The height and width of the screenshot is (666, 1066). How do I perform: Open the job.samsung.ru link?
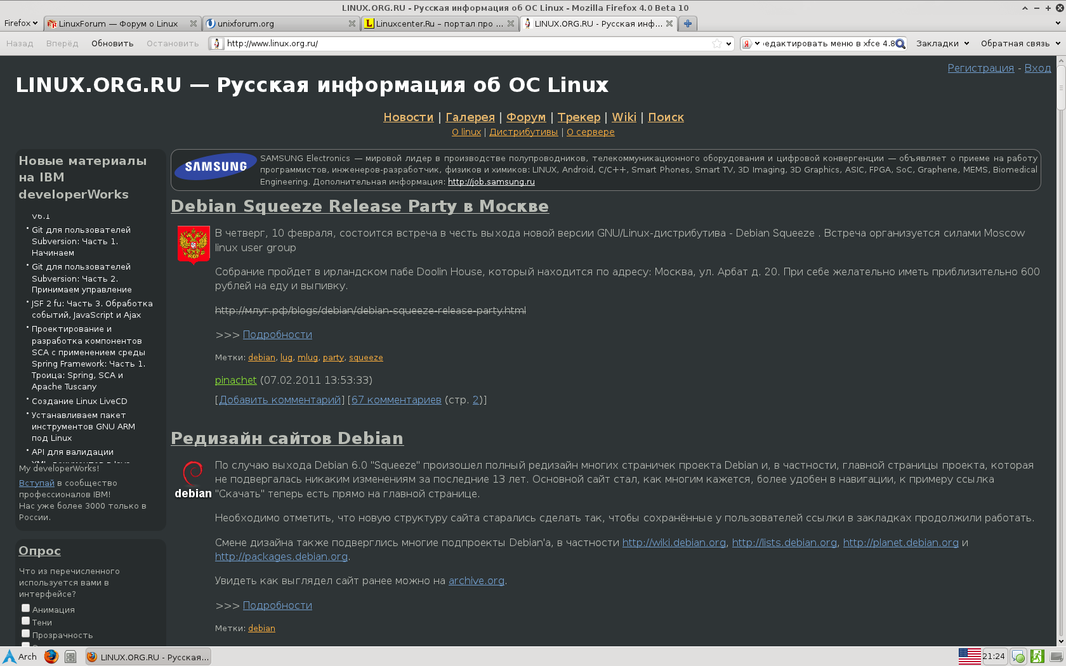491,181
